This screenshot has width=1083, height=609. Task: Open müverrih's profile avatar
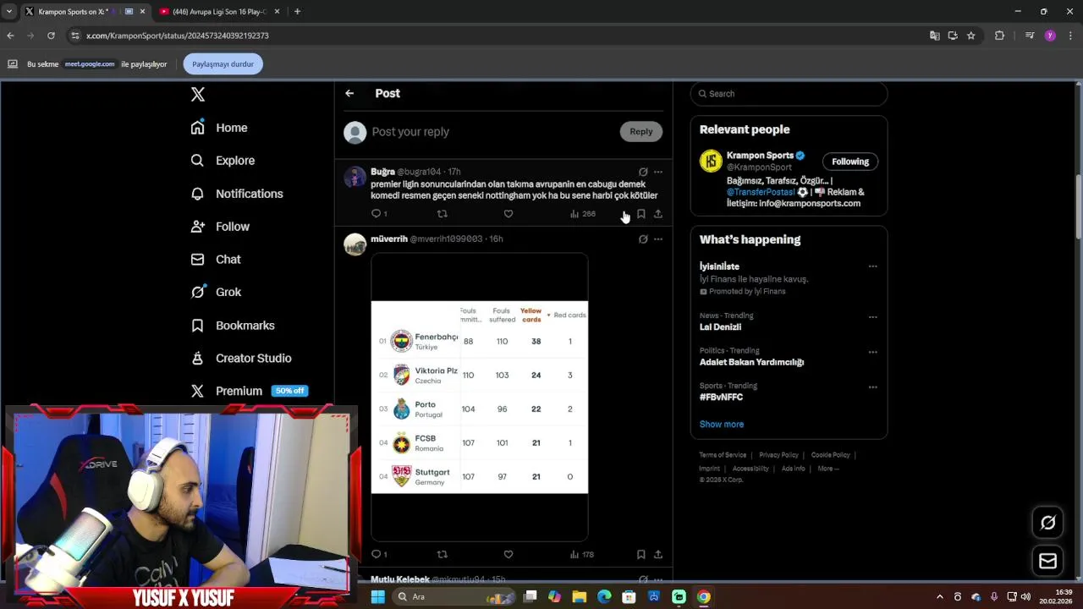(355, 244)
